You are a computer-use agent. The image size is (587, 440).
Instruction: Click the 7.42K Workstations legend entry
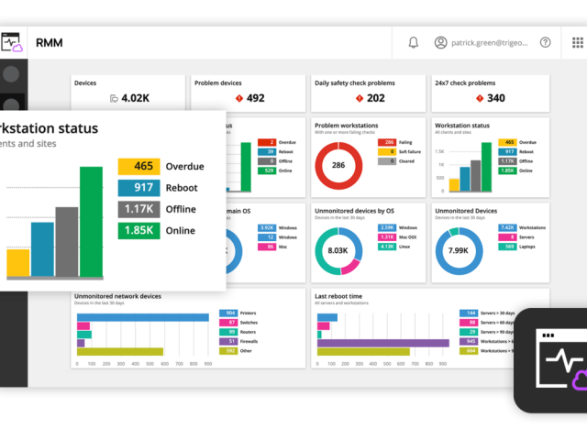[518, 226]
